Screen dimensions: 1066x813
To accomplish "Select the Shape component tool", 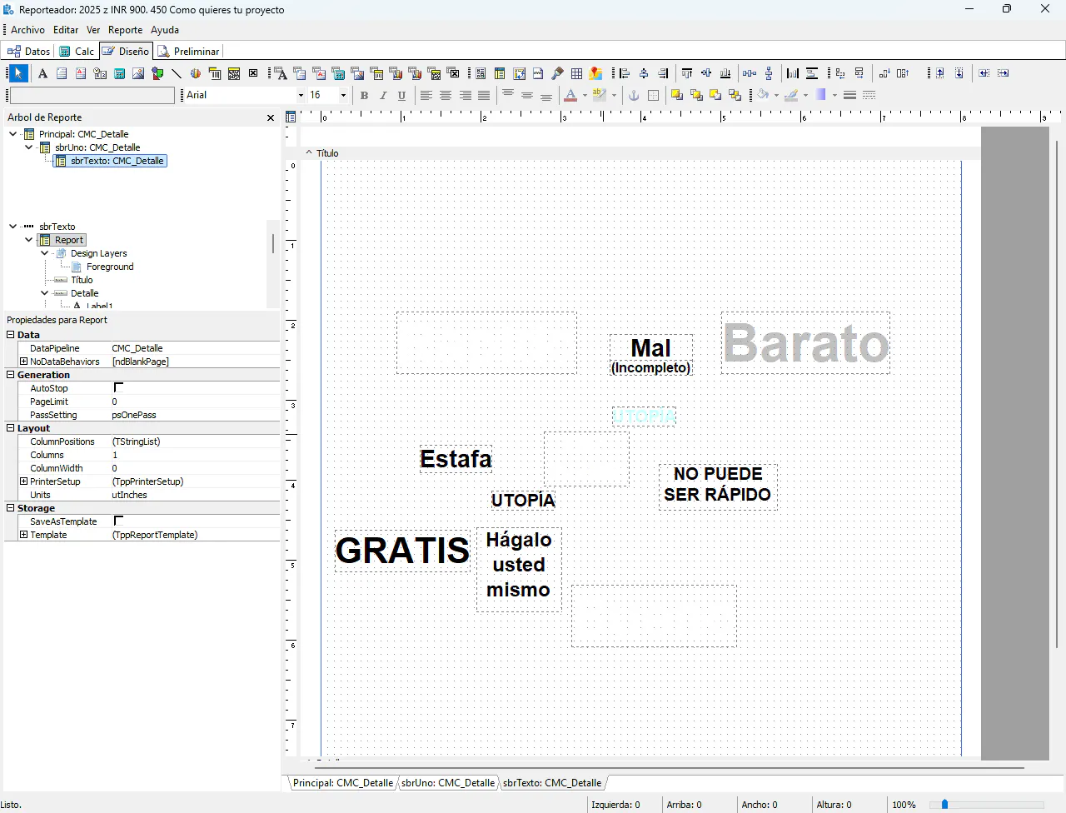I will click(x=157, y=73).
